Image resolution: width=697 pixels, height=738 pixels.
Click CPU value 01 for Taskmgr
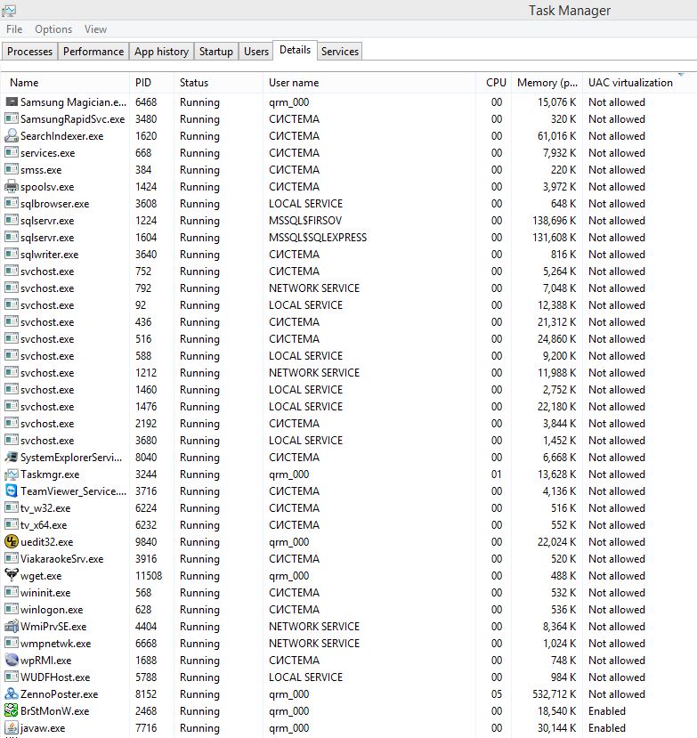(x=497, y=474)
